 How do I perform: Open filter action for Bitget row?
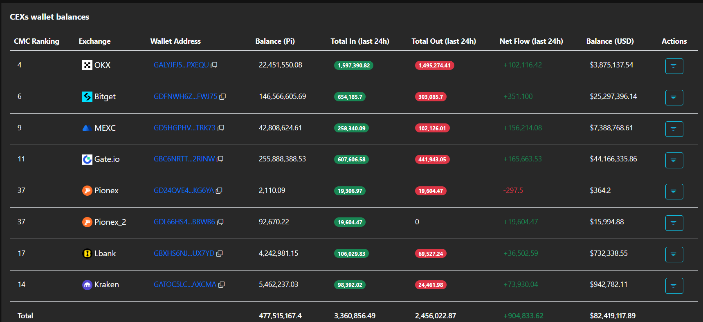(x=674, y=98)
